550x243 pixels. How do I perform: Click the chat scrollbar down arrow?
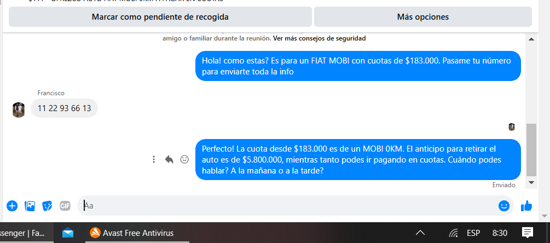point(531,182)
